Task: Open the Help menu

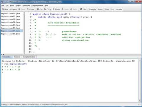Action: tap(46, 6)
